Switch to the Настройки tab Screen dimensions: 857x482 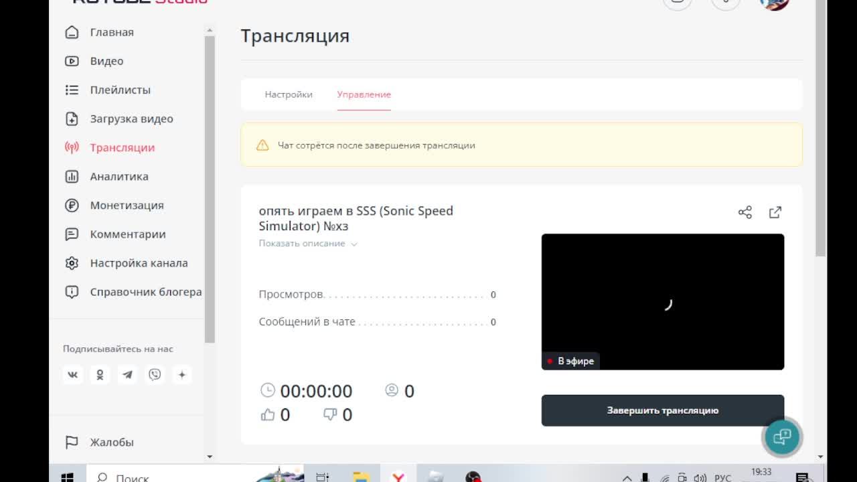tap(289, 94)
